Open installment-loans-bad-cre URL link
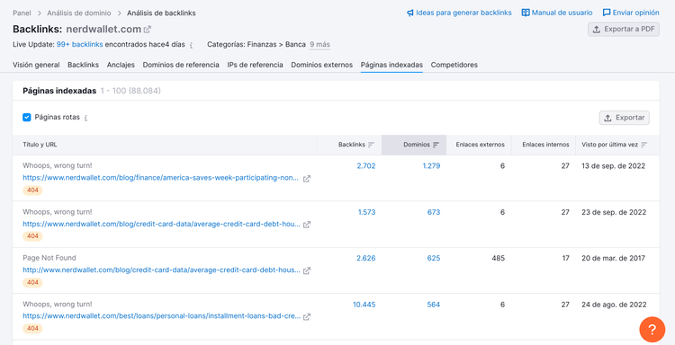Viewport: 675px width, 345px height. pyautogui.click(x=162, y=316)
